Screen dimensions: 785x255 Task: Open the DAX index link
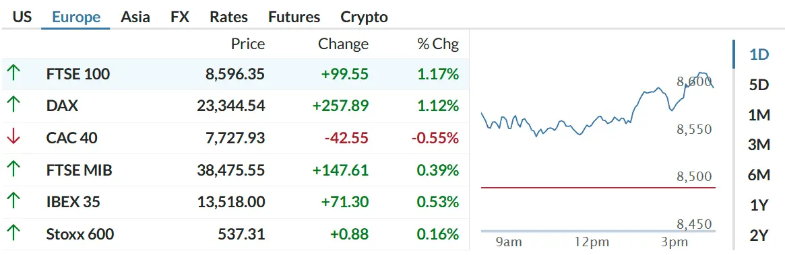click(x=62, y=106)
